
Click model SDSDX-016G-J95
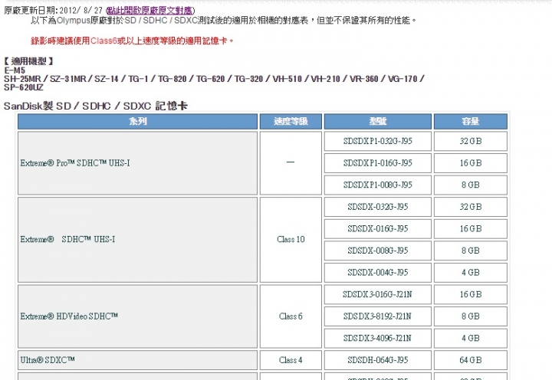coord(378,229)
